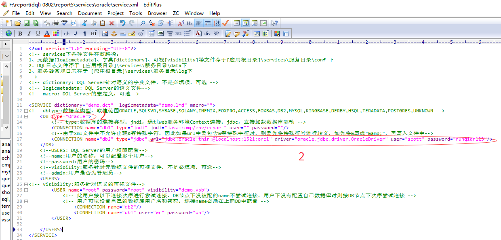Toggle Word Wrap with the W icon
The width and height of the screenshot is (501, 240).
point(199,23)
